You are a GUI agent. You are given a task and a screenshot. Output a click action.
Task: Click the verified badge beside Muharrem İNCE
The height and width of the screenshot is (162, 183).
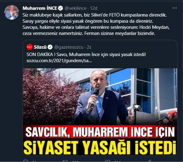pos(61,8)
